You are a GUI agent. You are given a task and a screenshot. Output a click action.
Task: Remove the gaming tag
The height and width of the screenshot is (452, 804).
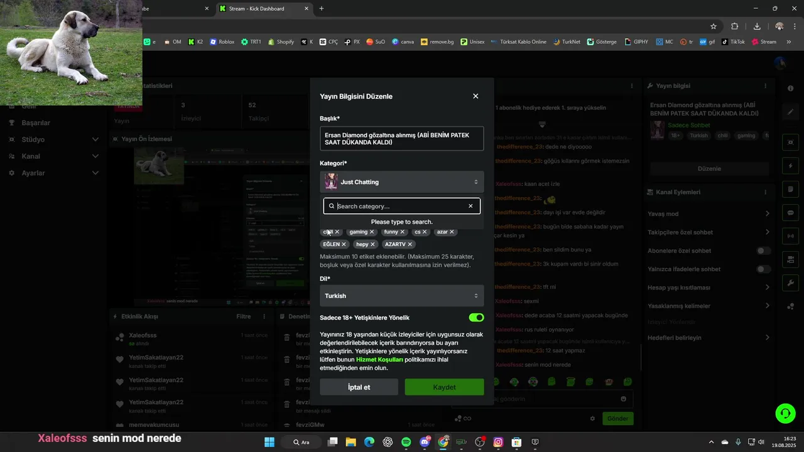coord(372,232)
